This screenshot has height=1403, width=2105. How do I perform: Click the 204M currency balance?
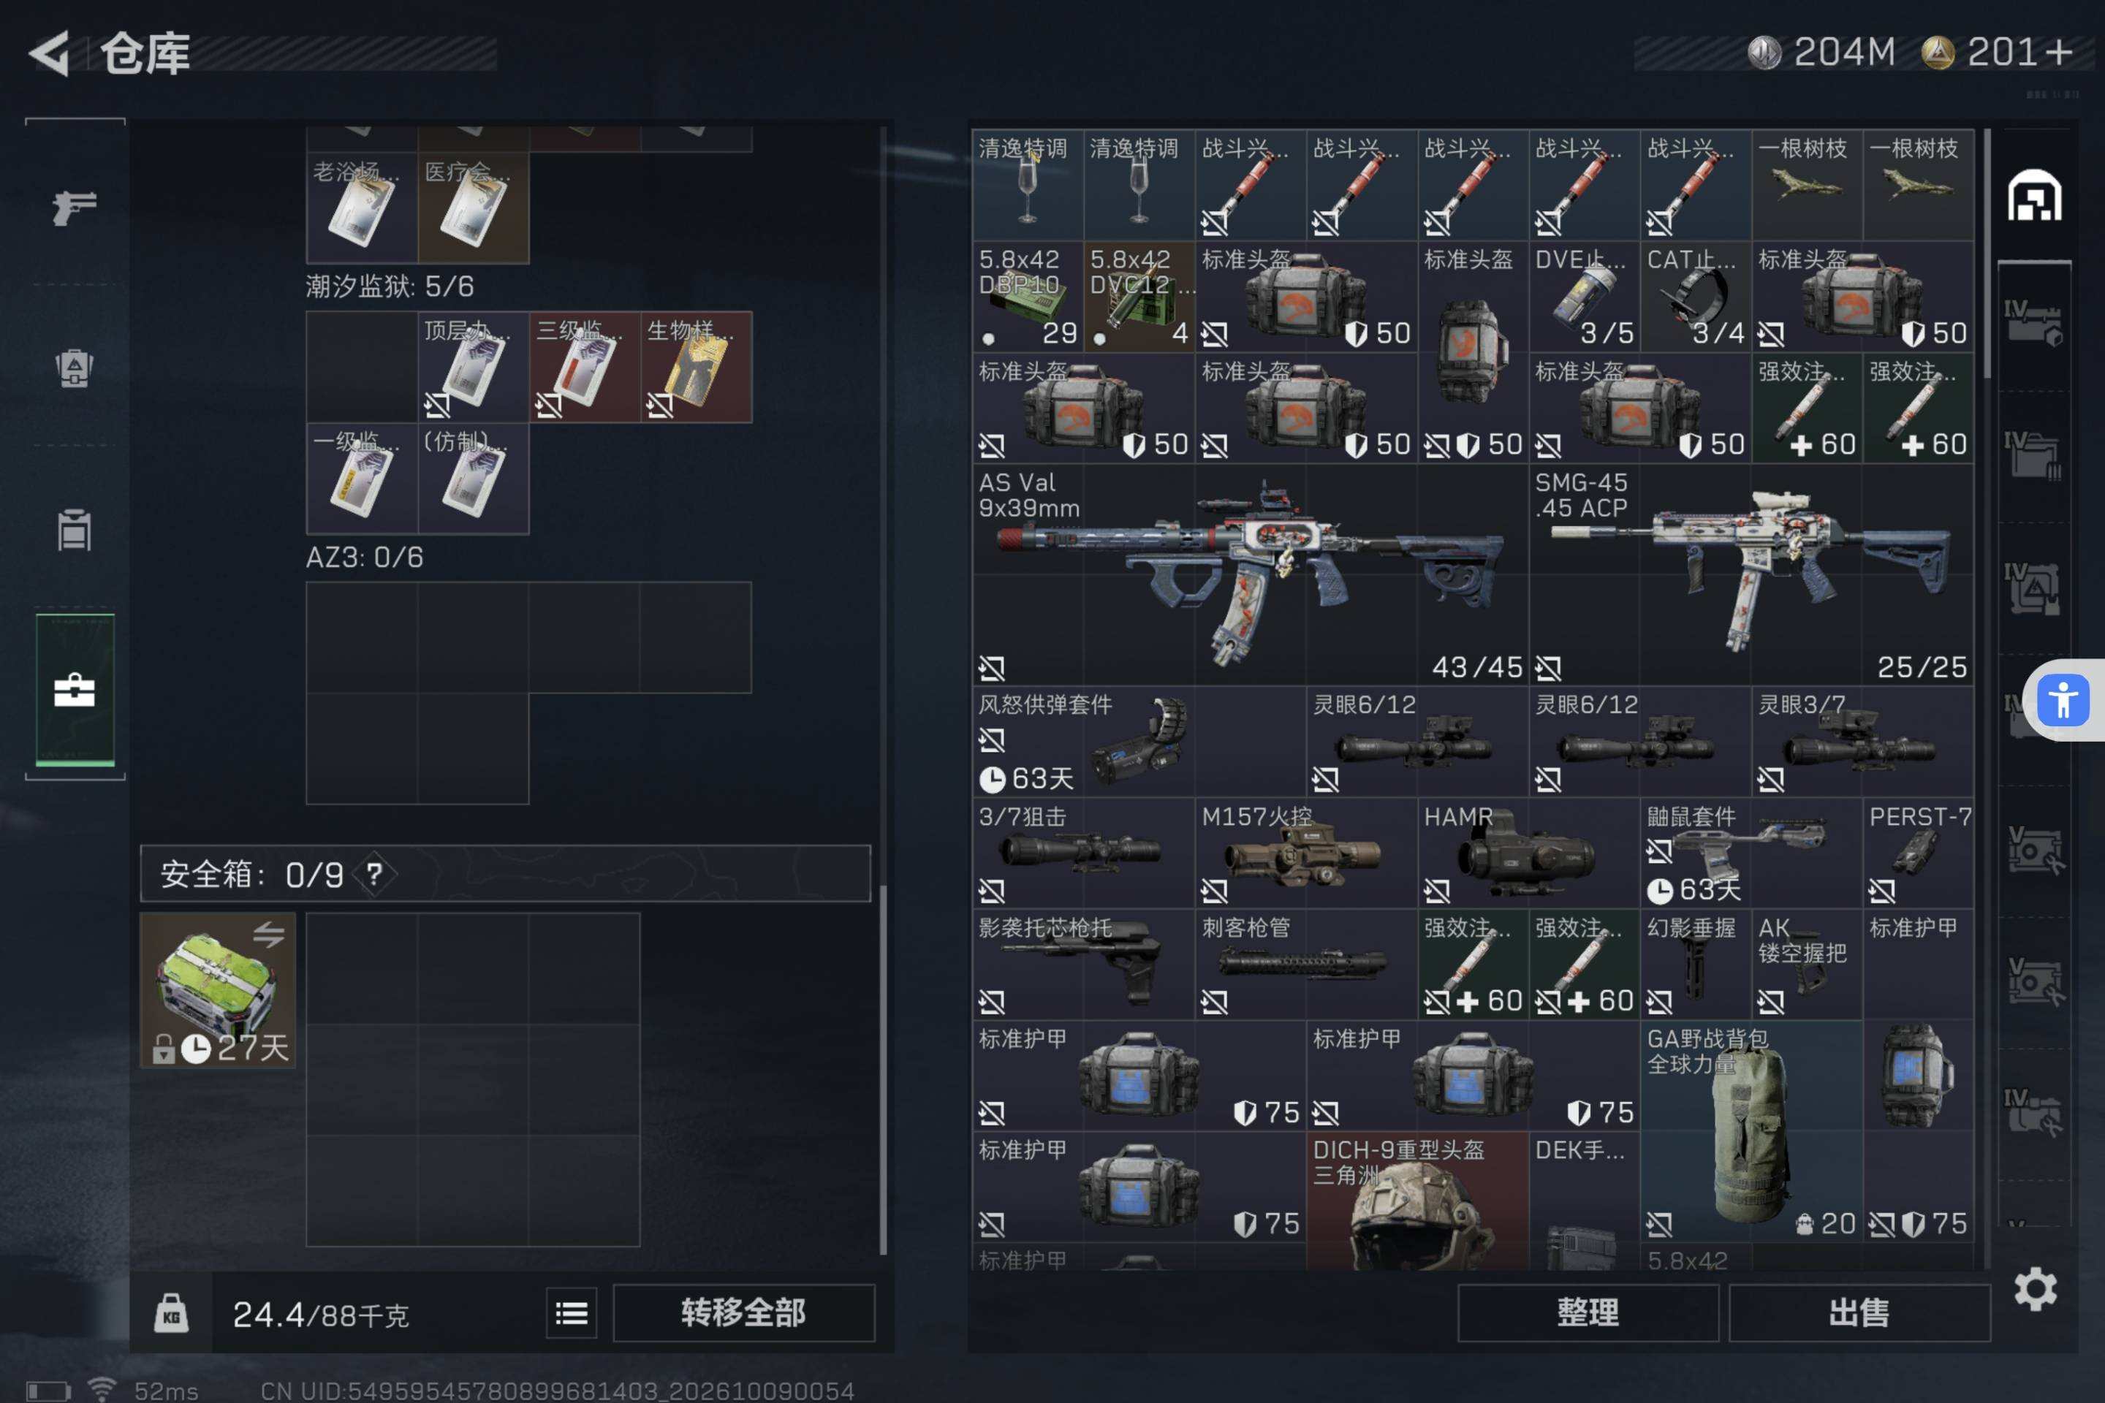coord(1822,52)
